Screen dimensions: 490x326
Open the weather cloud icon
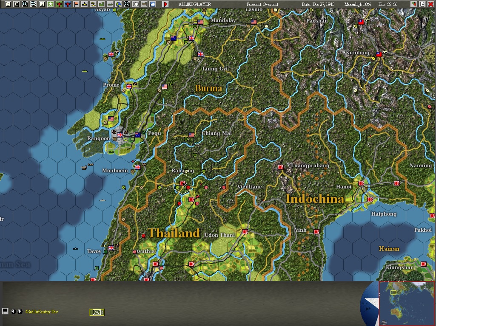click(x=153, y=4)
